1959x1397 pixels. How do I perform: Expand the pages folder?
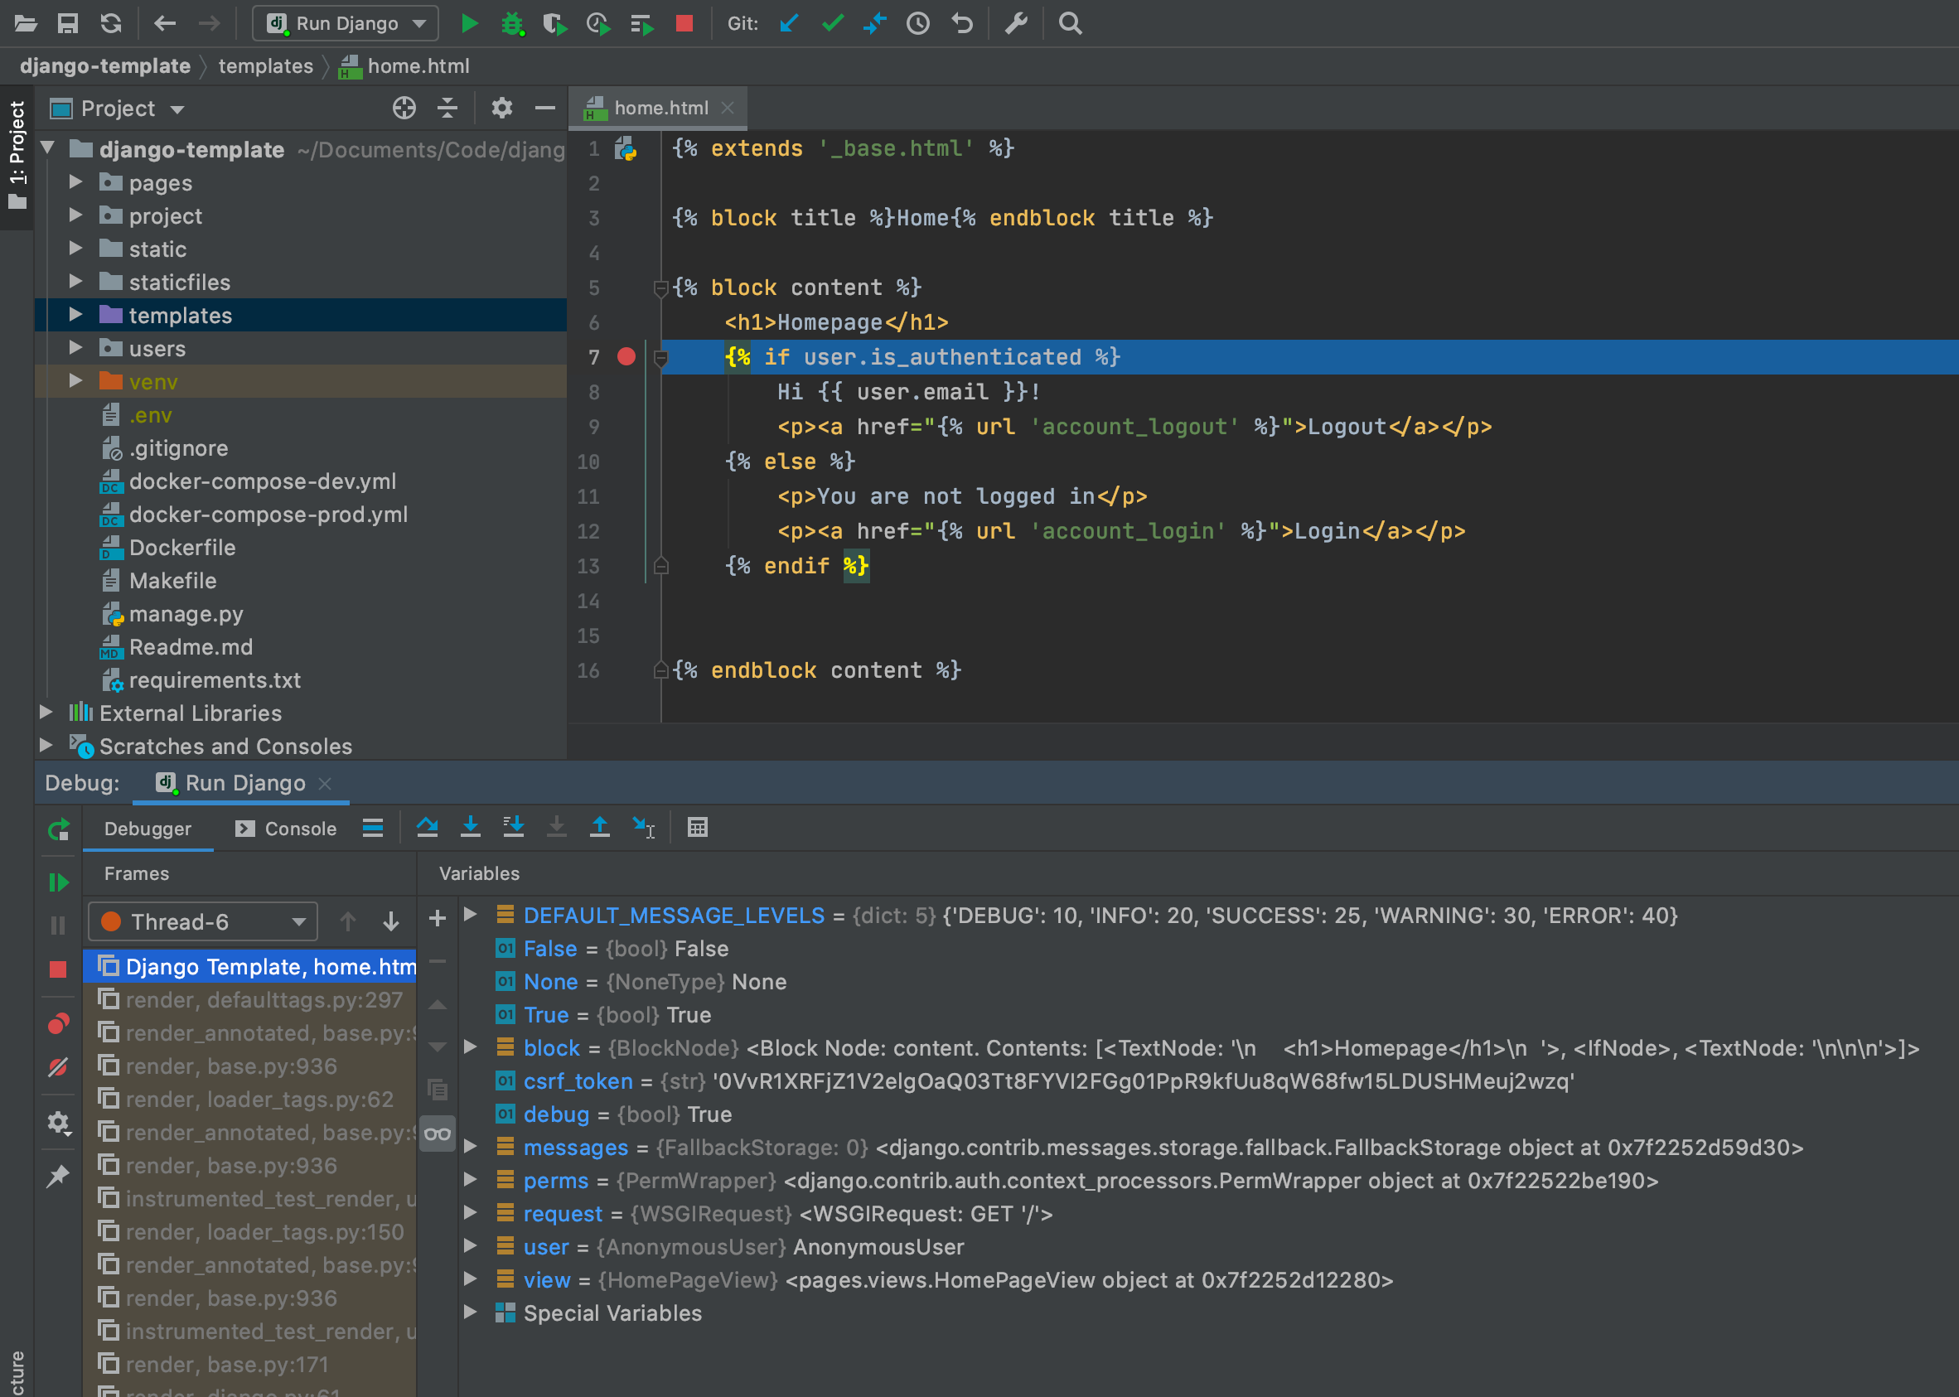pyautogui.click(x=75, y=182)
